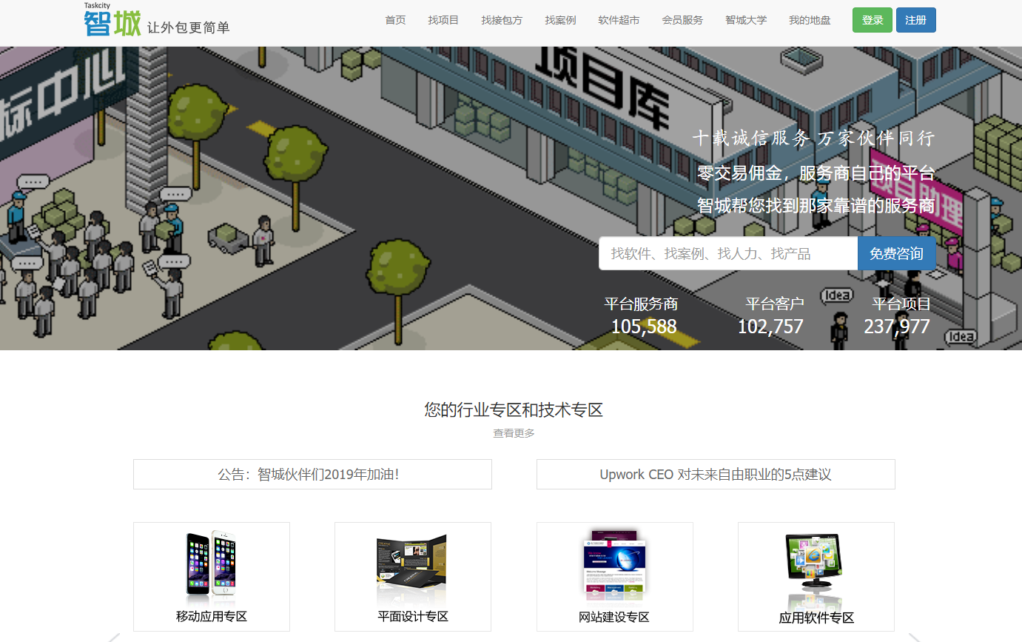Open the 会员服务 menu item

point(682,20)
